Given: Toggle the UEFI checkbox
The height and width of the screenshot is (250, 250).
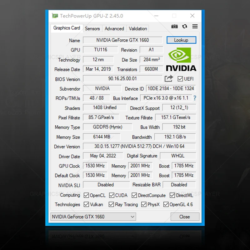Looking at the screenshot, I should pos(180,79).
